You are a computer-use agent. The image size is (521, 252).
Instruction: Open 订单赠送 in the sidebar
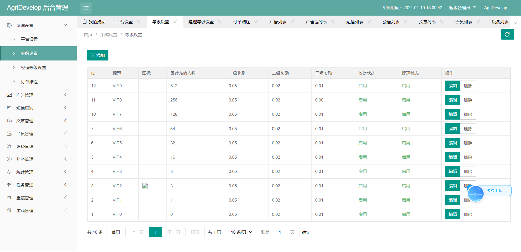(38, 82)
